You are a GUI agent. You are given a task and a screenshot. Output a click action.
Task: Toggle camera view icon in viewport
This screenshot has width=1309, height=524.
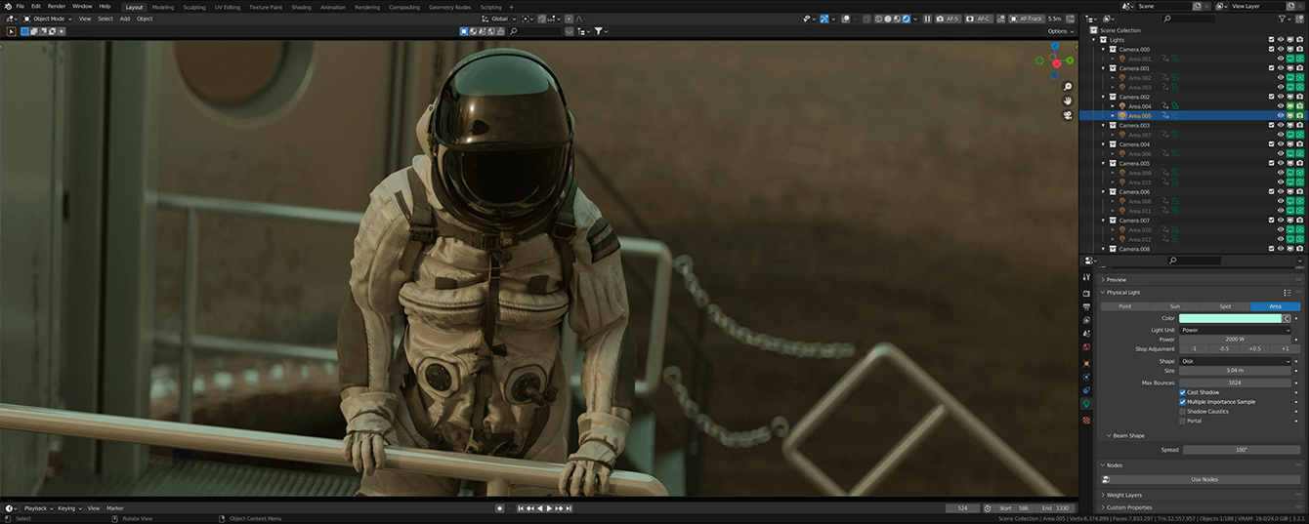[x=1068, y=114]
